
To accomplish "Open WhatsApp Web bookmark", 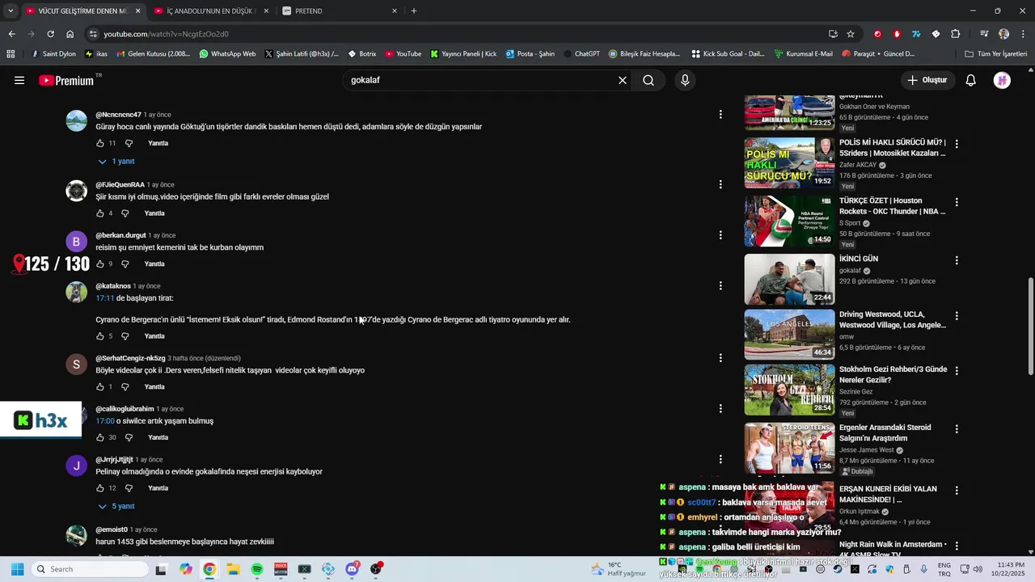I will [227, 54].
